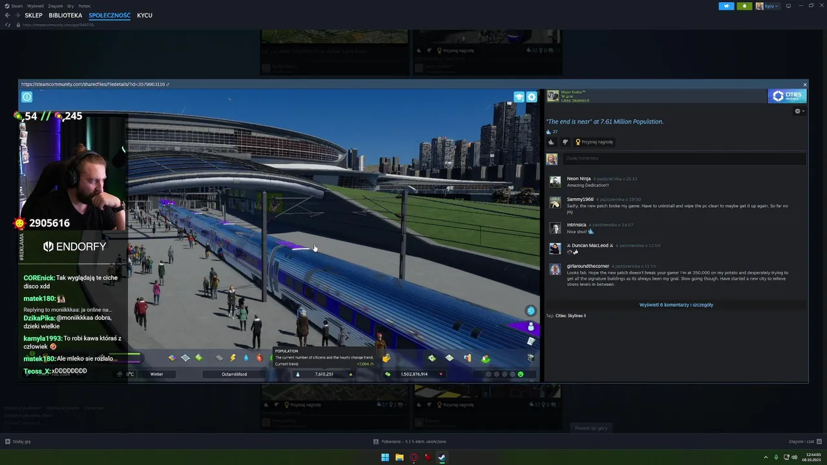
Task: Switch to Big Picture mode icon
Action: click(x=788, y=6)
